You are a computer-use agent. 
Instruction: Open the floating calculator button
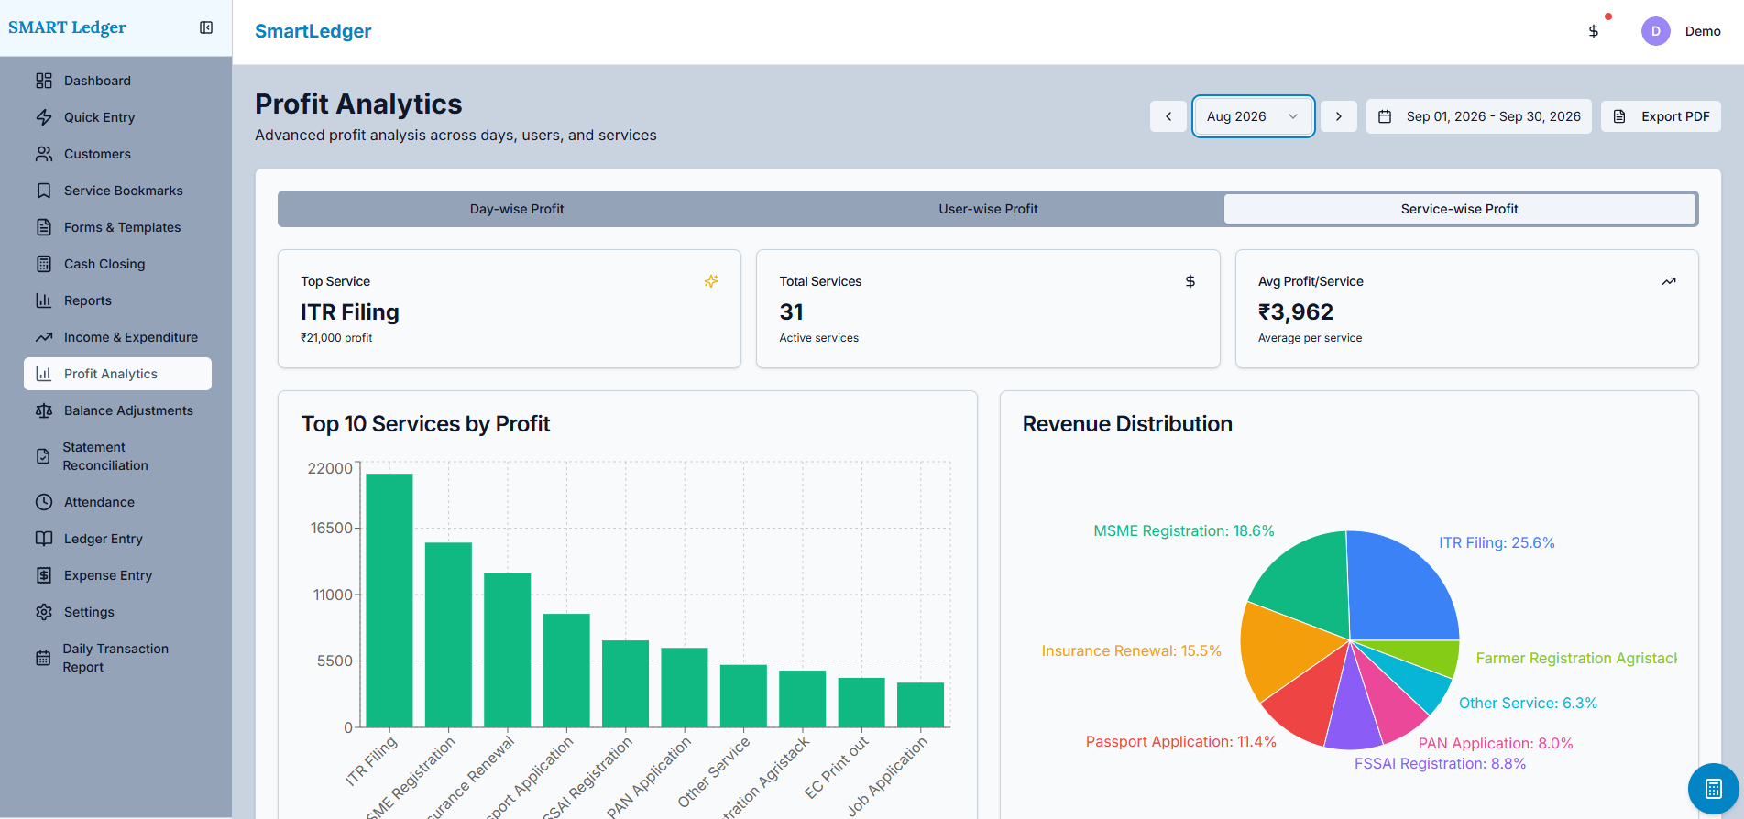point(1713,789)
